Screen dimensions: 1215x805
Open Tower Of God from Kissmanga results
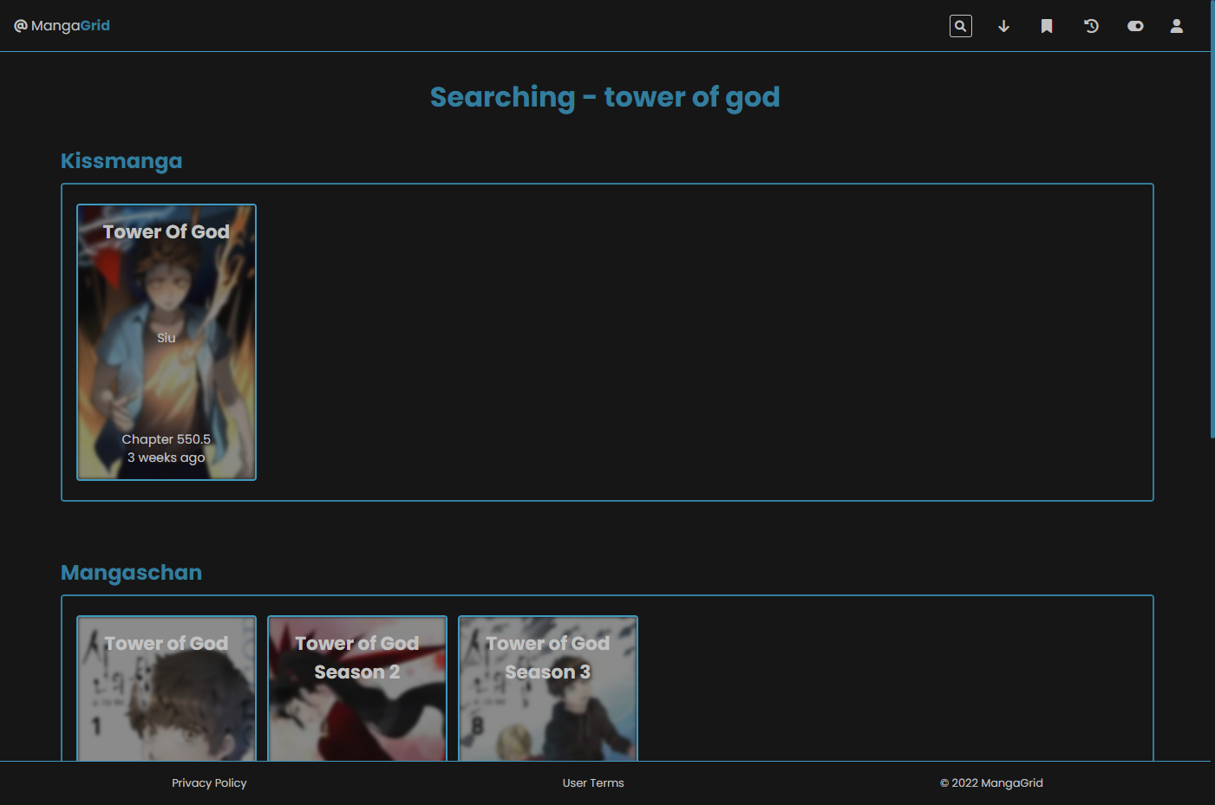coord(166,341)
